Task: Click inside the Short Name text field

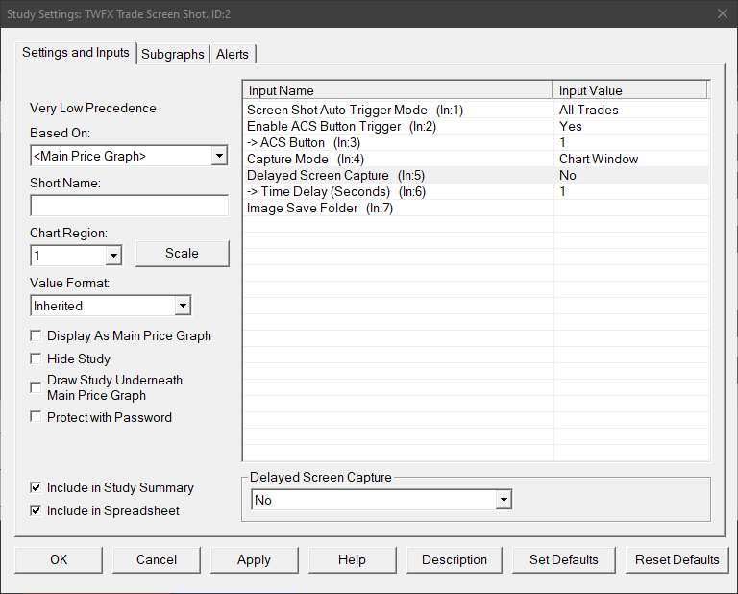Action: (129, 206)
